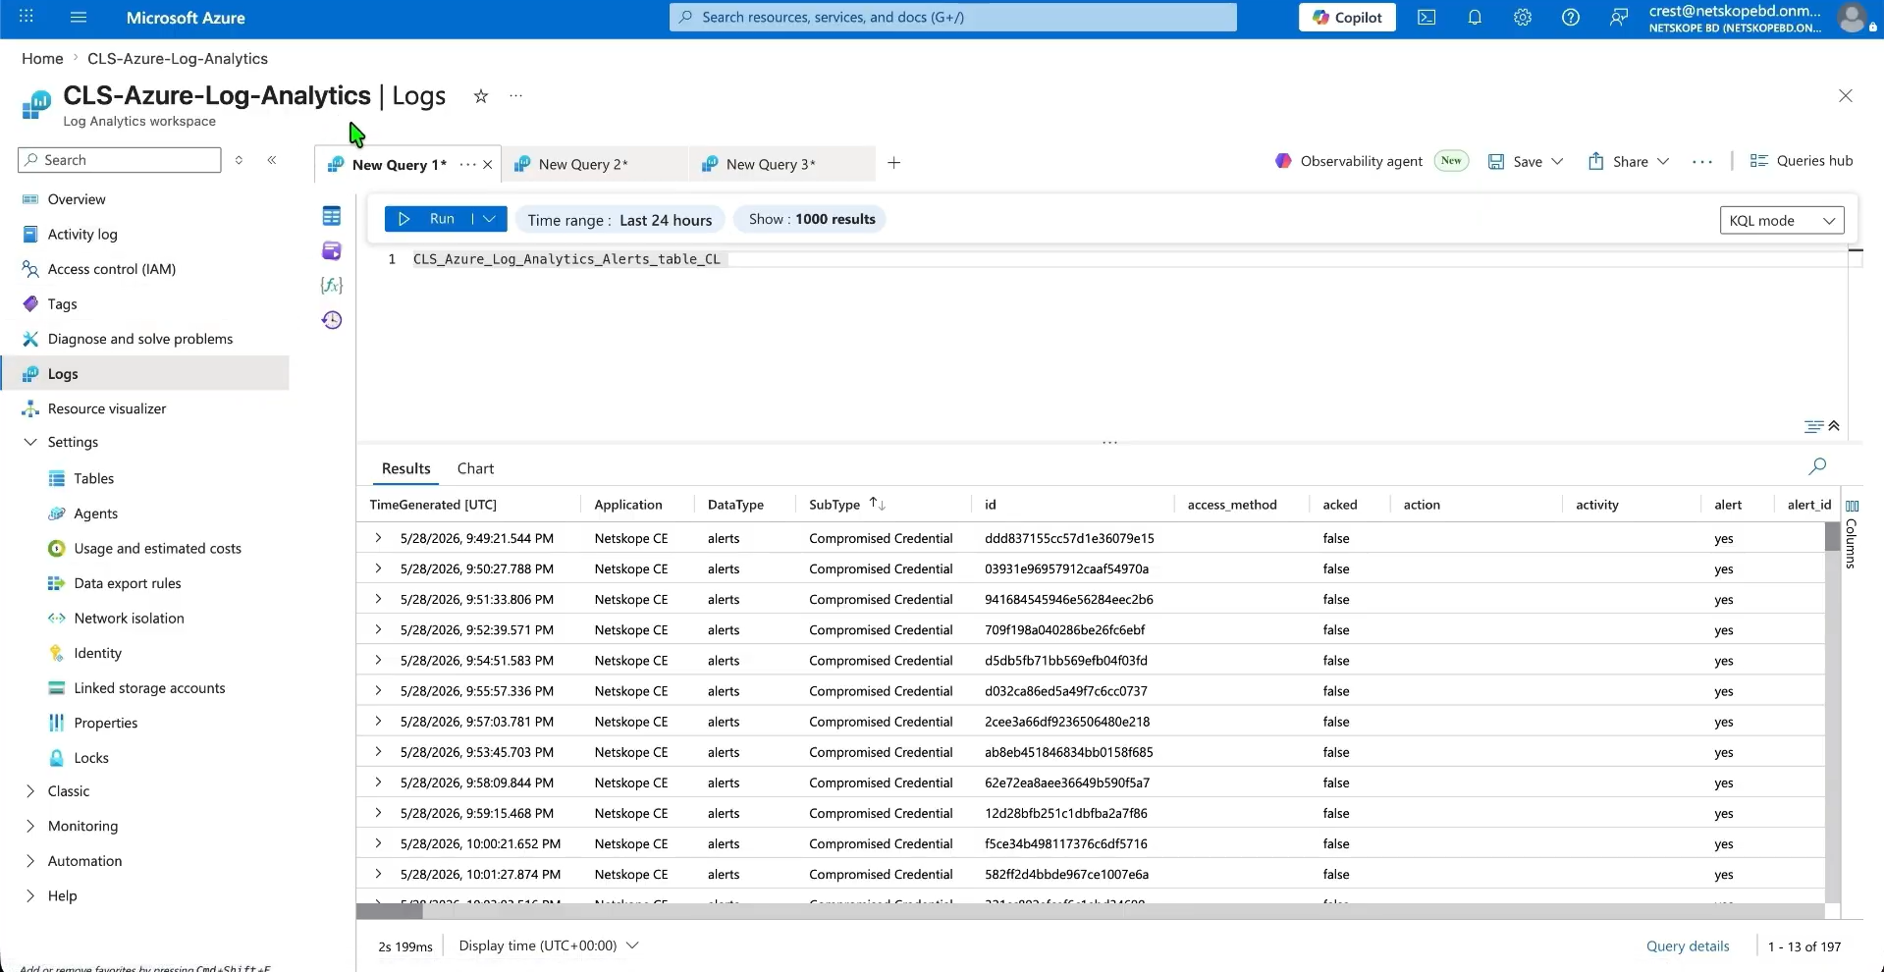The width and height of the screenshot is (1884, 972).
Task: Favorite the workspace with the star icon
Action: tap(481, 96)
